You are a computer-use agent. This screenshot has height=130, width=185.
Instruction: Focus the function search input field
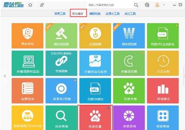(110, 5)
